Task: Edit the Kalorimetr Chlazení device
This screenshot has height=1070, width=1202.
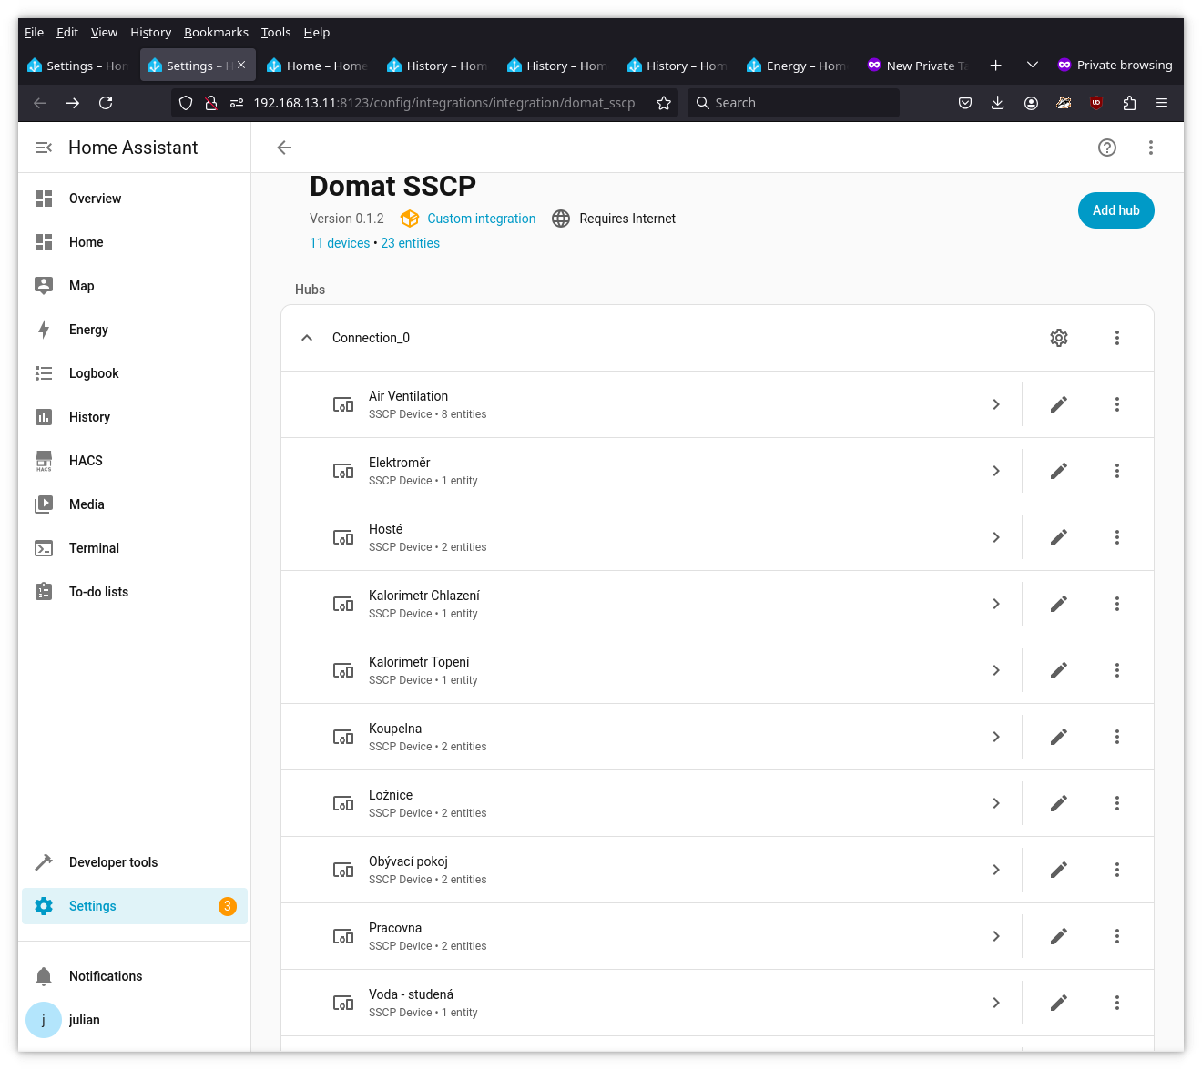Action: point(1059,604)
